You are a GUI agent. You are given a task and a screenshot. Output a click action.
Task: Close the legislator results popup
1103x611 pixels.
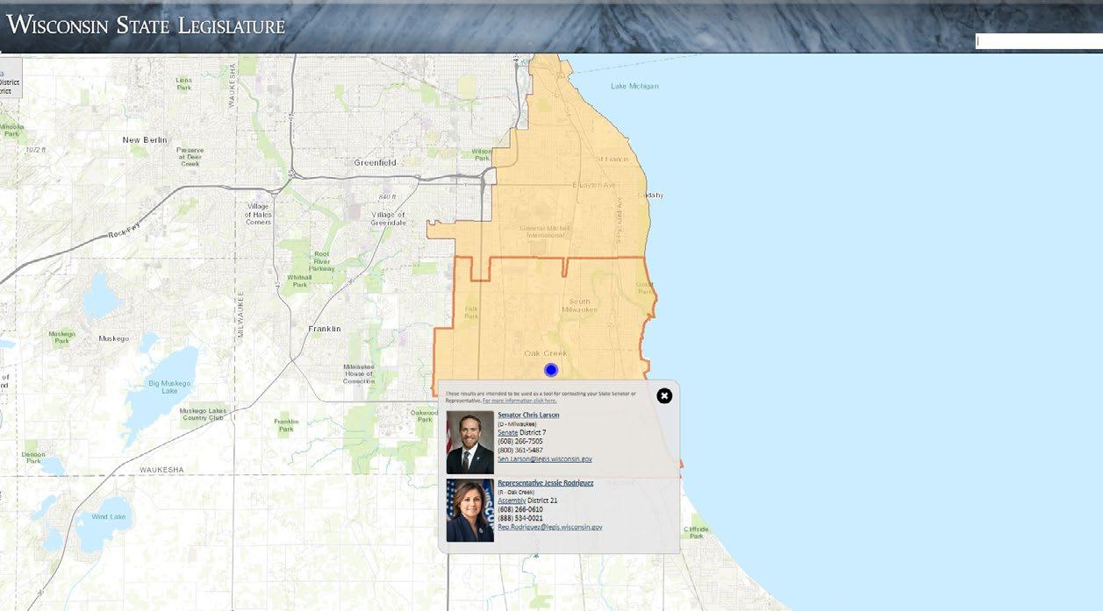click(x=664, y=396)
